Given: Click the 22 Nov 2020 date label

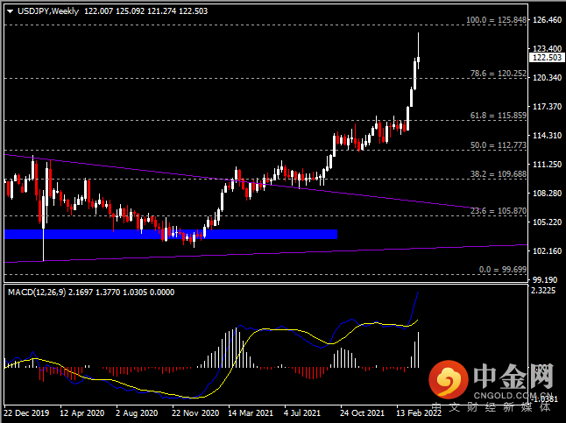Looking at the screenshot, I should tap(195, 412).
